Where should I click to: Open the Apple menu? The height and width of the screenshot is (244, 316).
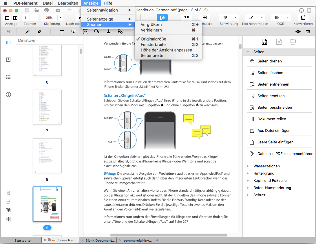(x=6, y=3)
